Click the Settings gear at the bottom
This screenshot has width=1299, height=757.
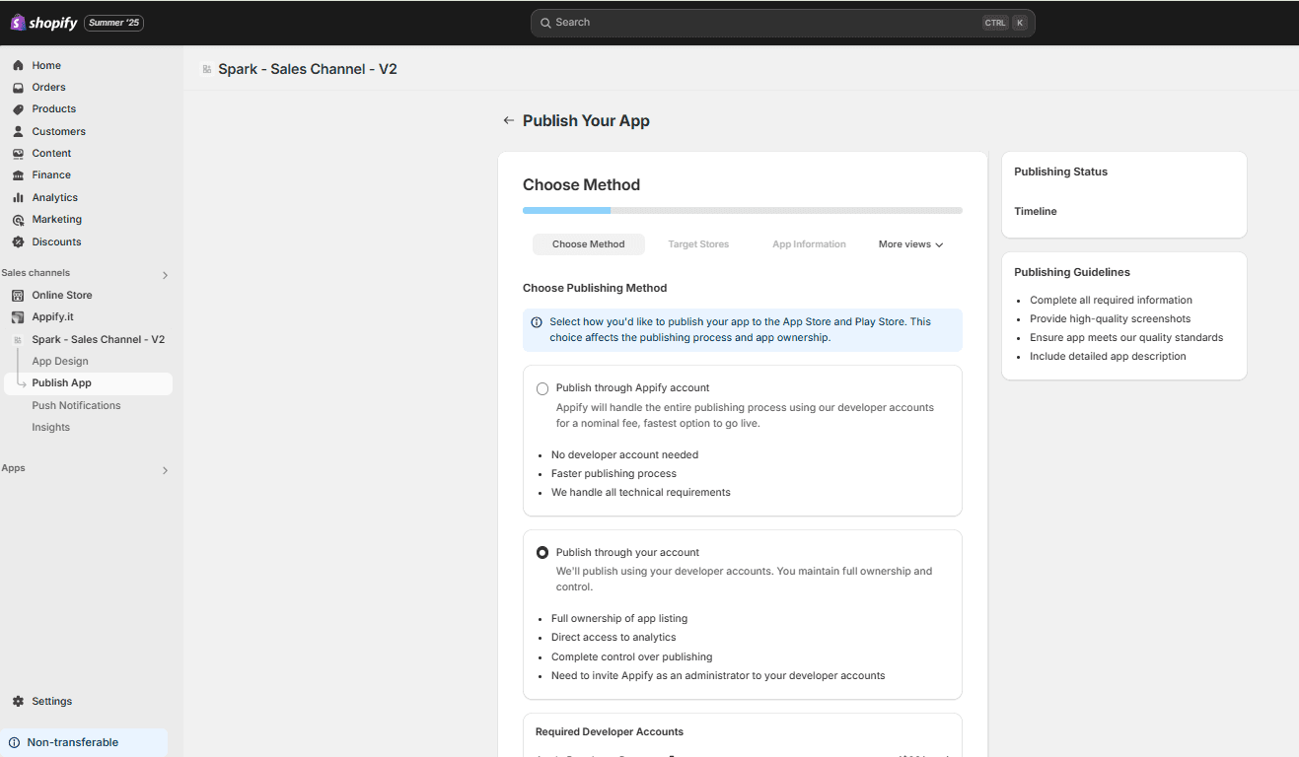click(x=17, y=701)
